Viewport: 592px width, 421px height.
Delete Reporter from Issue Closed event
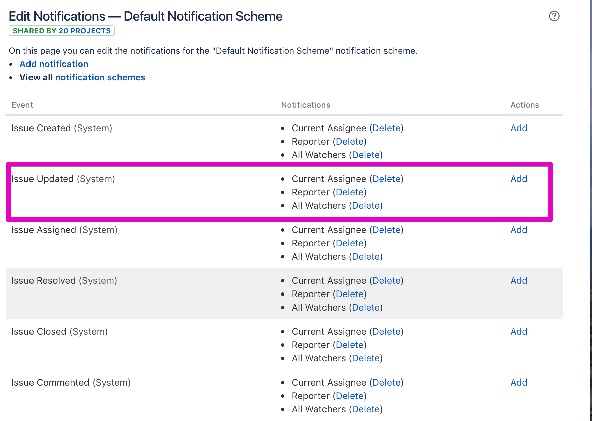[350, 345]
